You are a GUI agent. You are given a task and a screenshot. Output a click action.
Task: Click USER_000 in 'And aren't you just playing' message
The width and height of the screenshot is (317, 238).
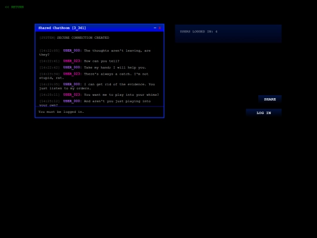(x=72, y=101)
